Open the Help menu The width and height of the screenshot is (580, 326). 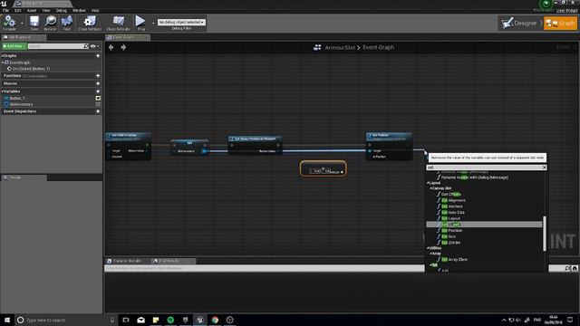pyautogui.click(x=95, y=10)
